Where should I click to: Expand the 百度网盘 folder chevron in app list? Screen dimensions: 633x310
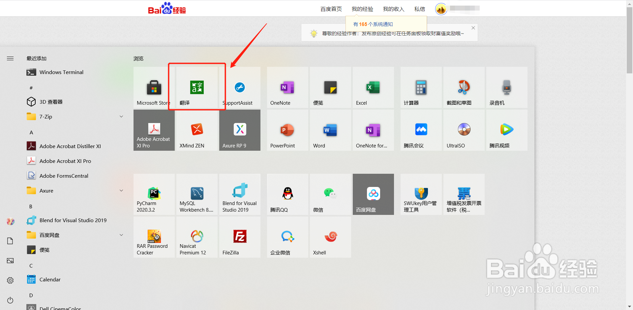tap(121, 235)
